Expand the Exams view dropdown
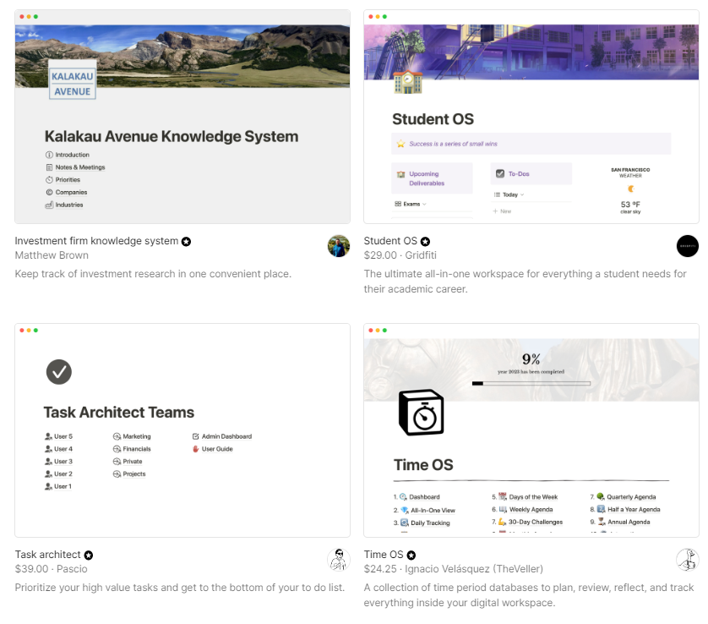The width and height of the screenshot is (708, 624). [411, 205]
